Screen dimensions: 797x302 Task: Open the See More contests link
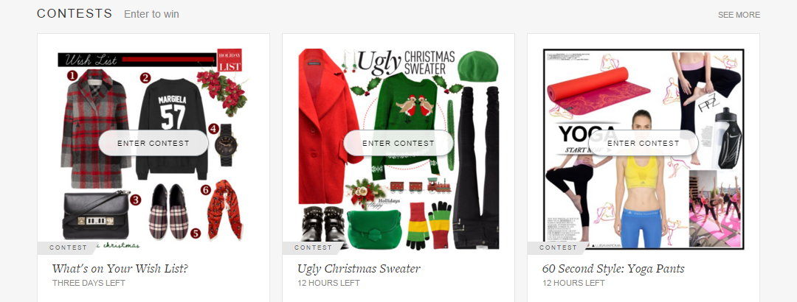pyautogui.click(x=739, y=15)
